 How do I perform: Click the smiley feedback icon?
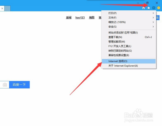[158, 8]
